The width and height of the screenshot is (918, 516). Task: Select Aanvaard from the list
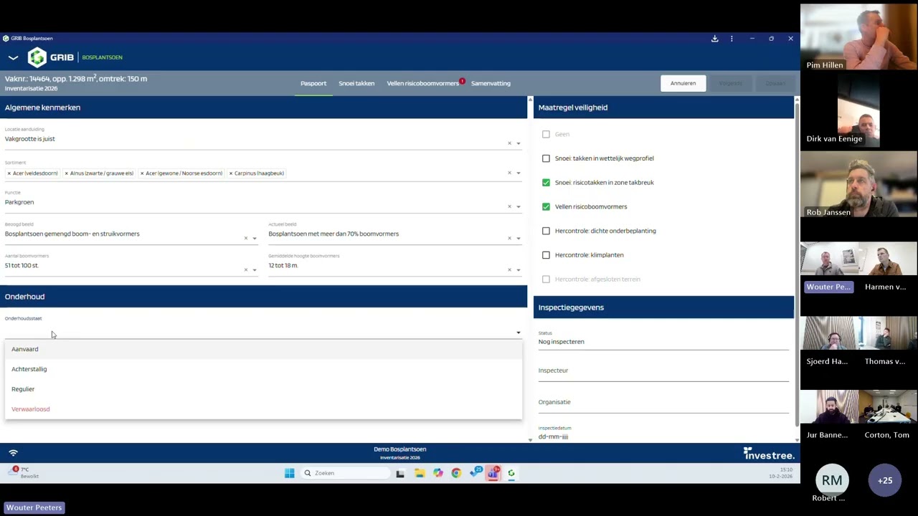263,349
